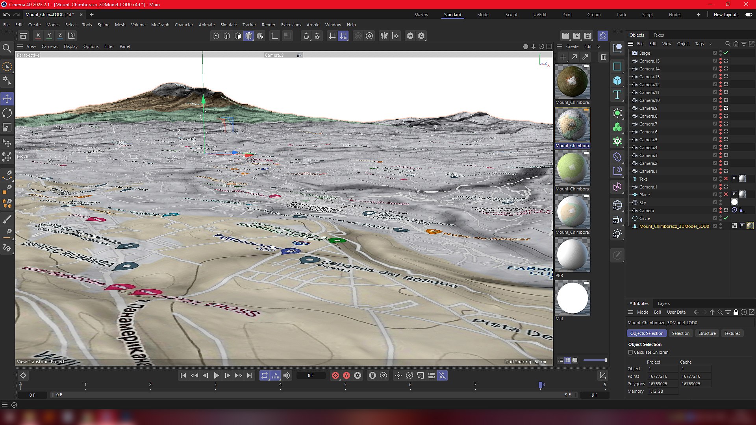Toggle playback sound speaker icon
The width and height of the screenshot is (756, 425).
[287, 375]
